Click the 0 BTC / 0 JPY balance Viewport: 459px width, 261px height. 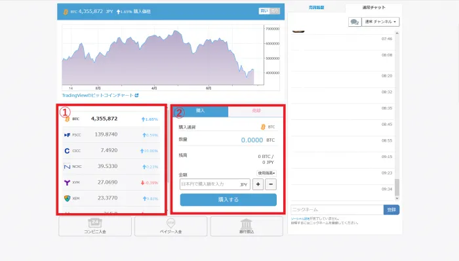pos(266,159)
